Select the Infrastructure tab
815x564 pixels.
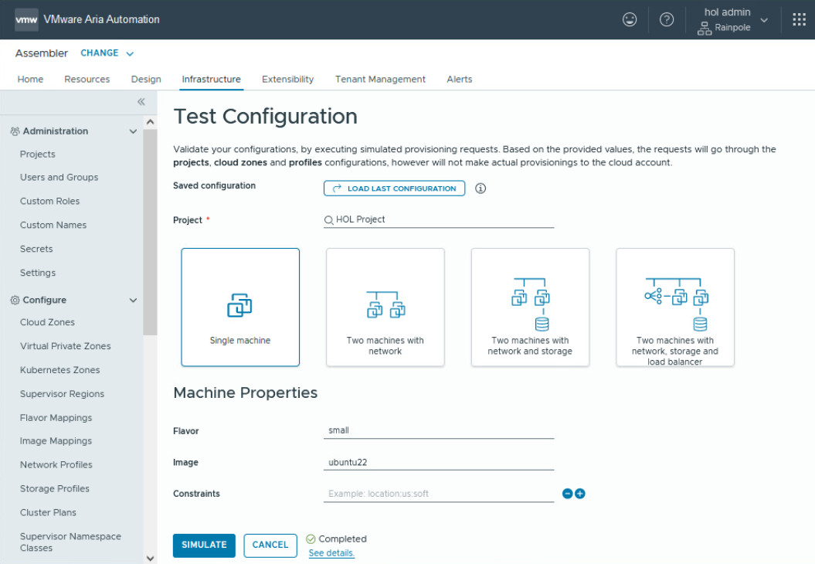click(x=211, y=80)
